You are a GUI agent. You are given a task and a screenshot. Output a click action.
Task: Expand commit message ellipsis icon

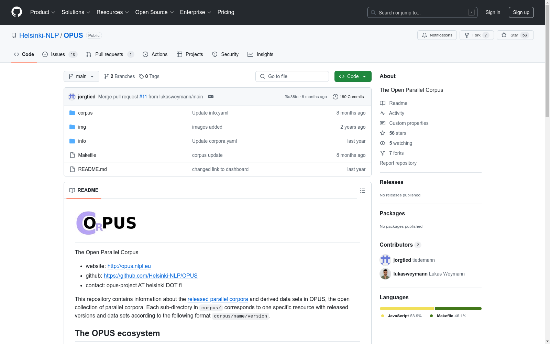pos(211,97)
